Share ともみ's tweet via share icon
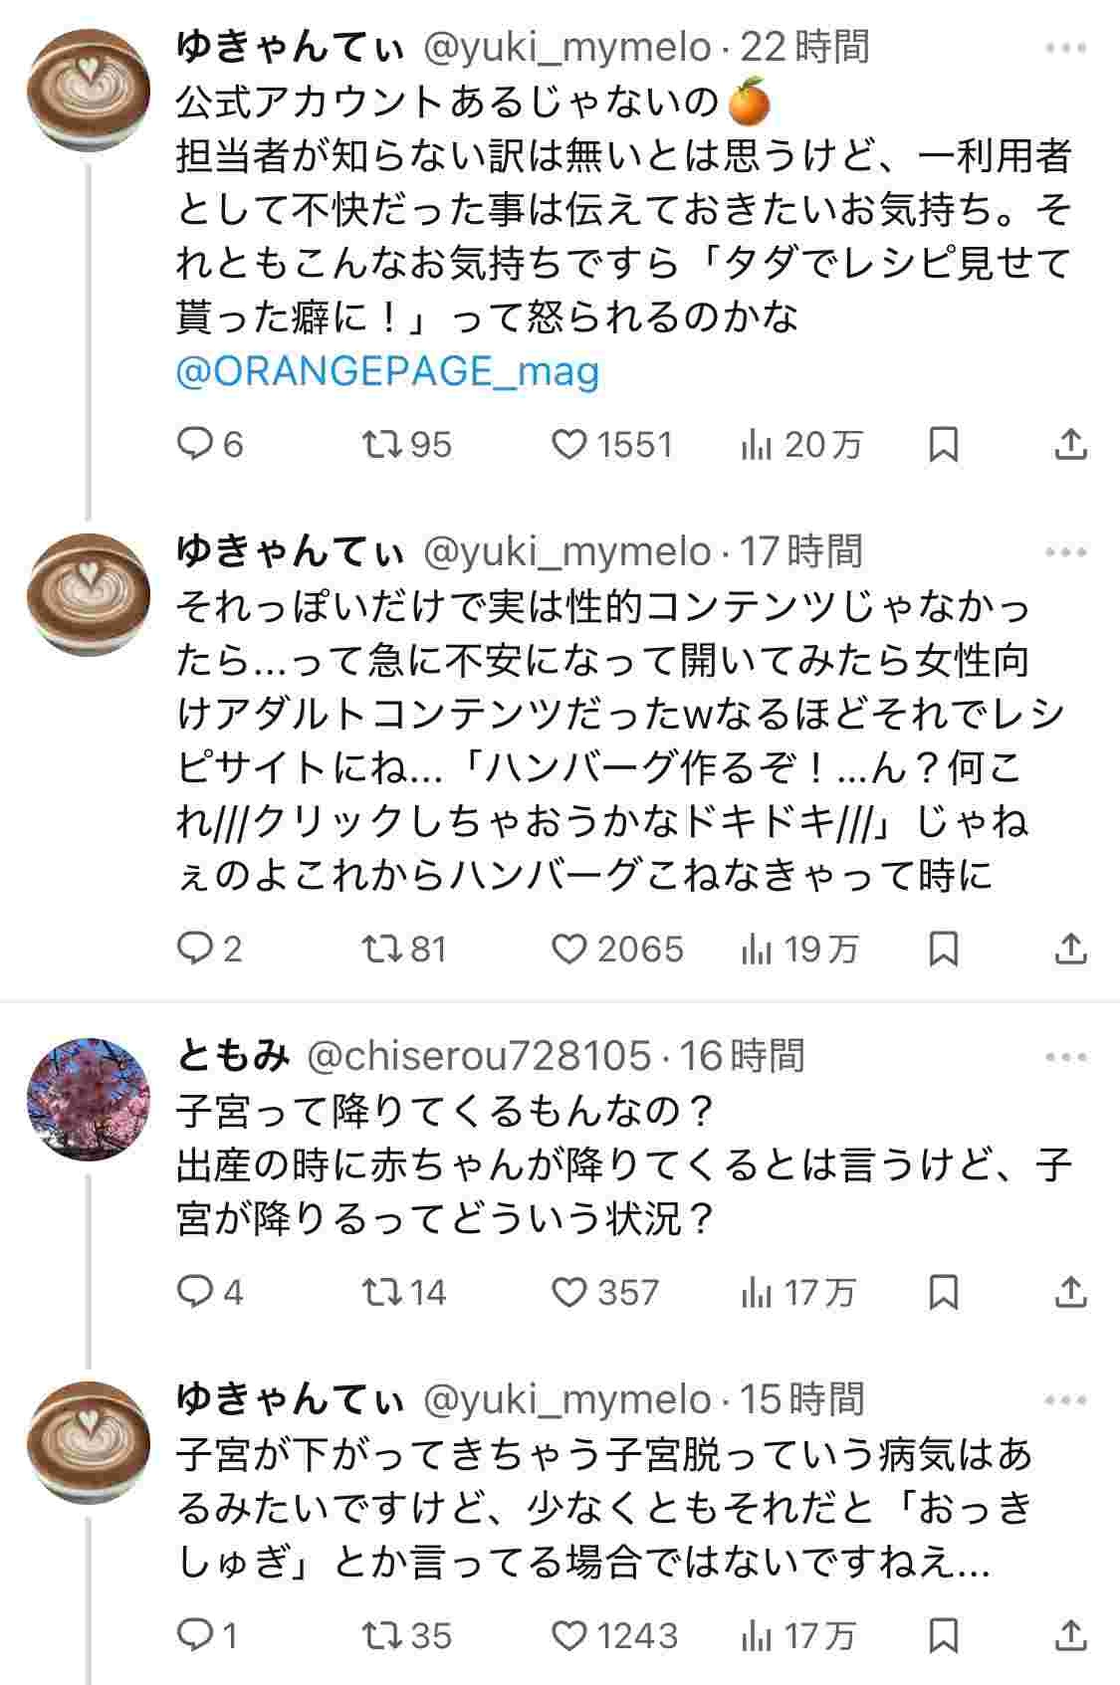1120x1685 pixels. coord(1070,1292)
